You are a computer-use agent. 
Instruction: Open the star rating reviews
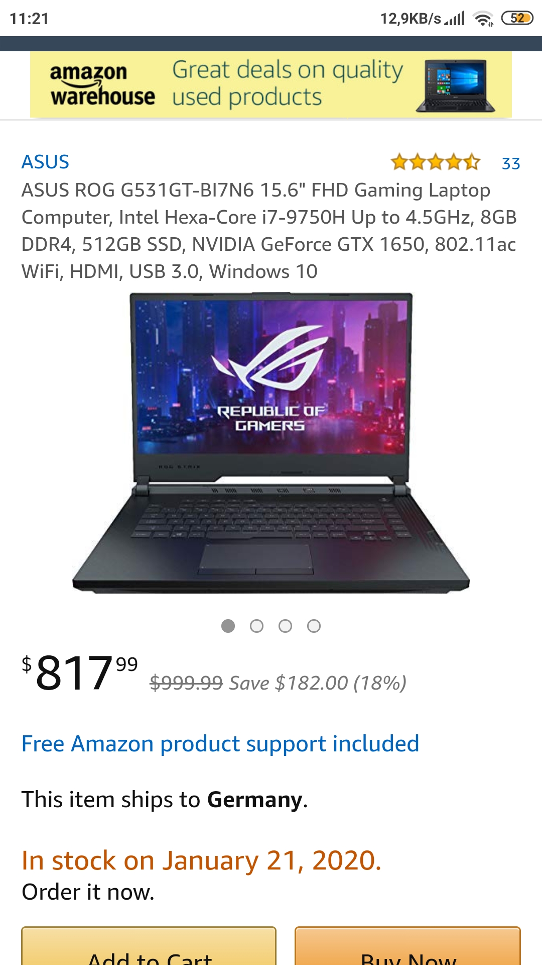point(435,162)
